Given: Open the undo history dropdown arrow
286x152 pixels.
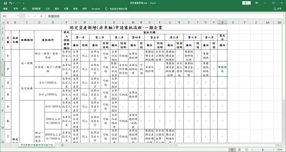Looking at the screenshot, I should tap(14, 3).
